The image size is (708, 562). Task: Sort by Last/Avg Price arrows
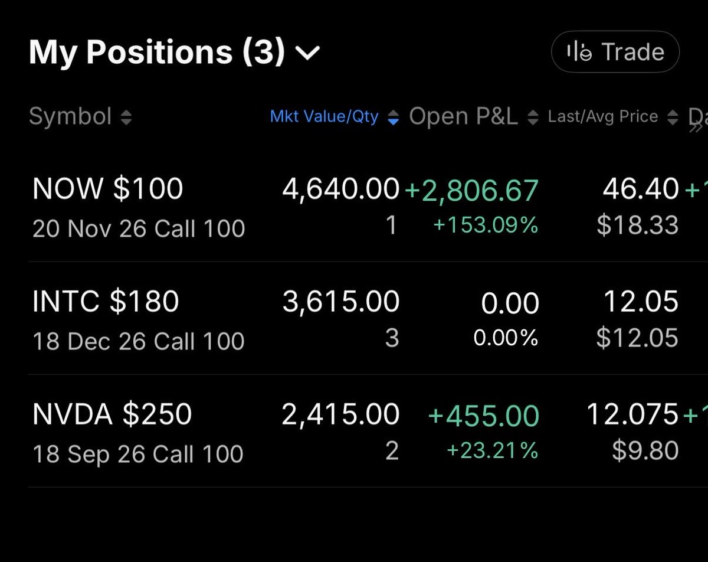coord(673,117)
